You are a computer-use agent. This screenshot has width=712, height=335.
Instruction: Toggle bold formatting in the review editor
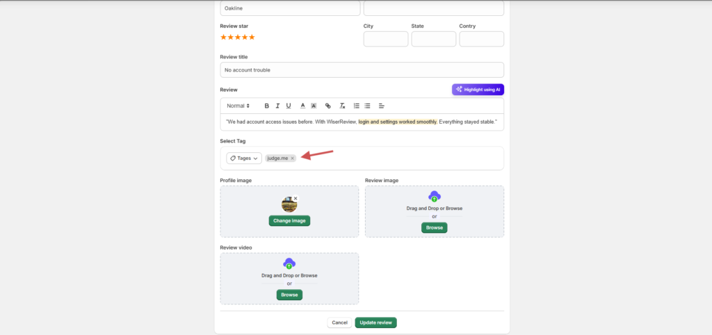coord(266,106)
